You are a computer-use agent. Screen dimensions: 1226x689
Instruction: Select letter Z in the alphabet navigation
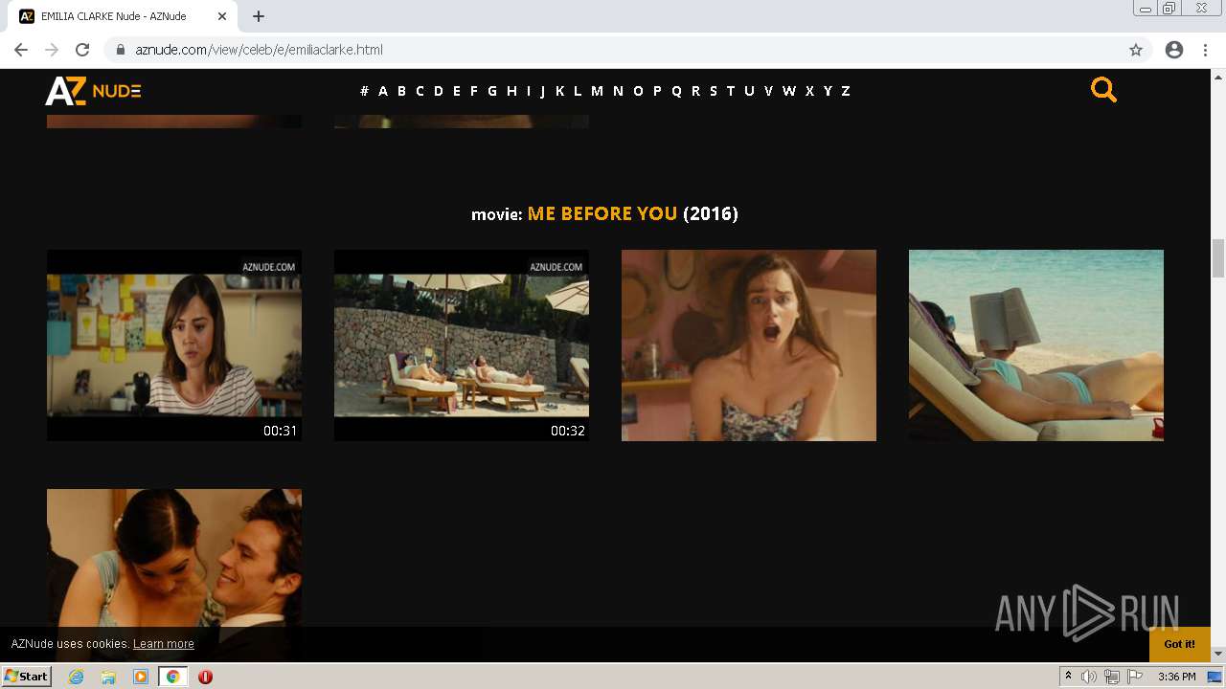point(846,91)
